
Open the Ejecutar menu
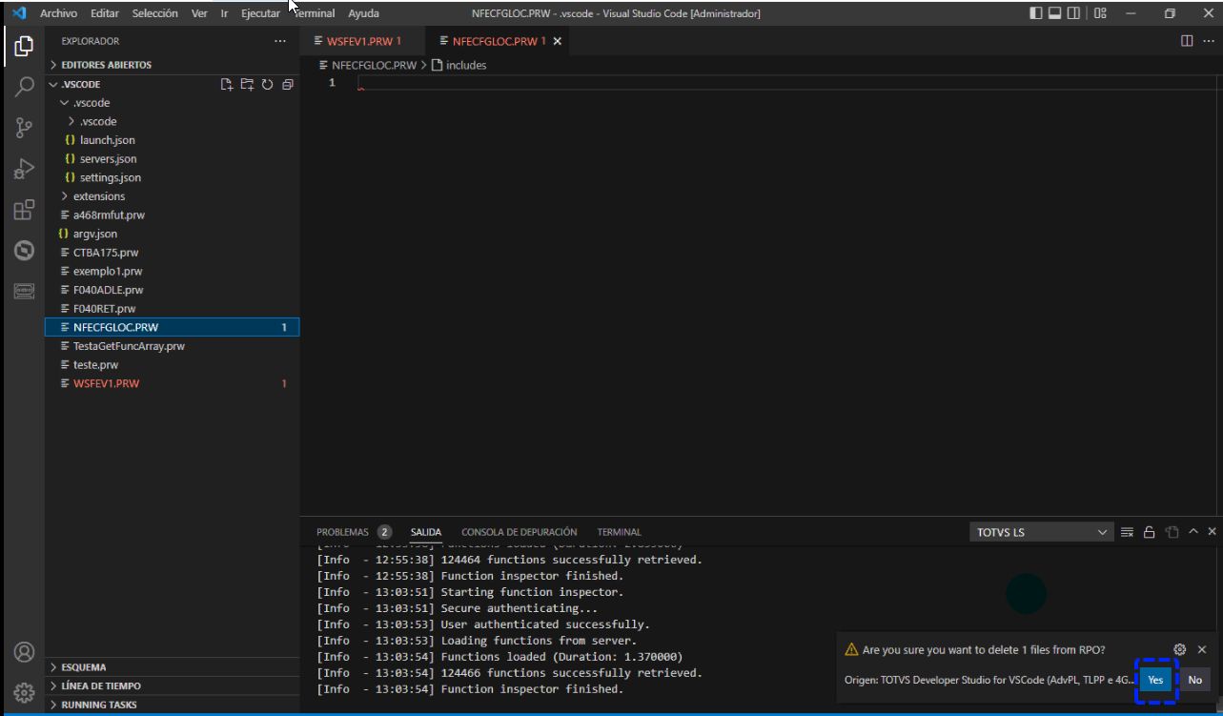[x=260, y=13]
